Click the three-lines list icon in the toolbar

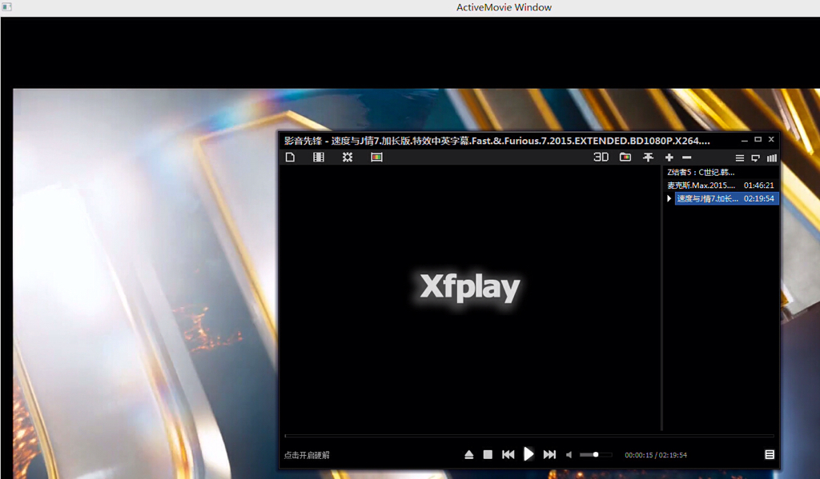(739, 158)
